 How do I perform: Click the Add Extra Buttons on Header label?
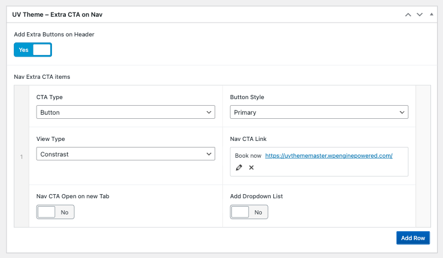tap(54, 35)
